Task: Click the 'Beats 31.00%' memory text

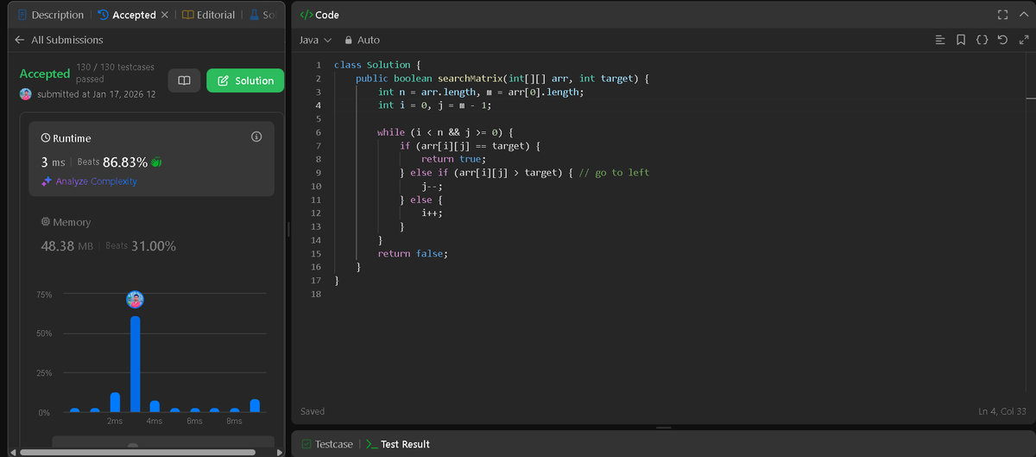Action: click(x=141, y=246)
